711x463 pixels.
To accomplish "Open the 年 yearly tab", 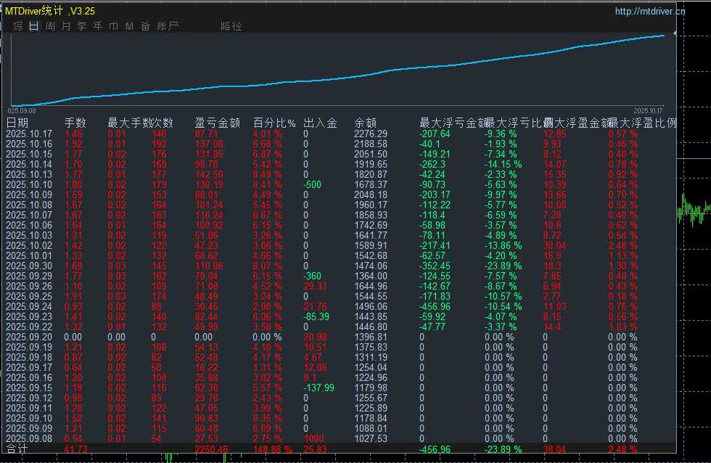I will [98, 26].
